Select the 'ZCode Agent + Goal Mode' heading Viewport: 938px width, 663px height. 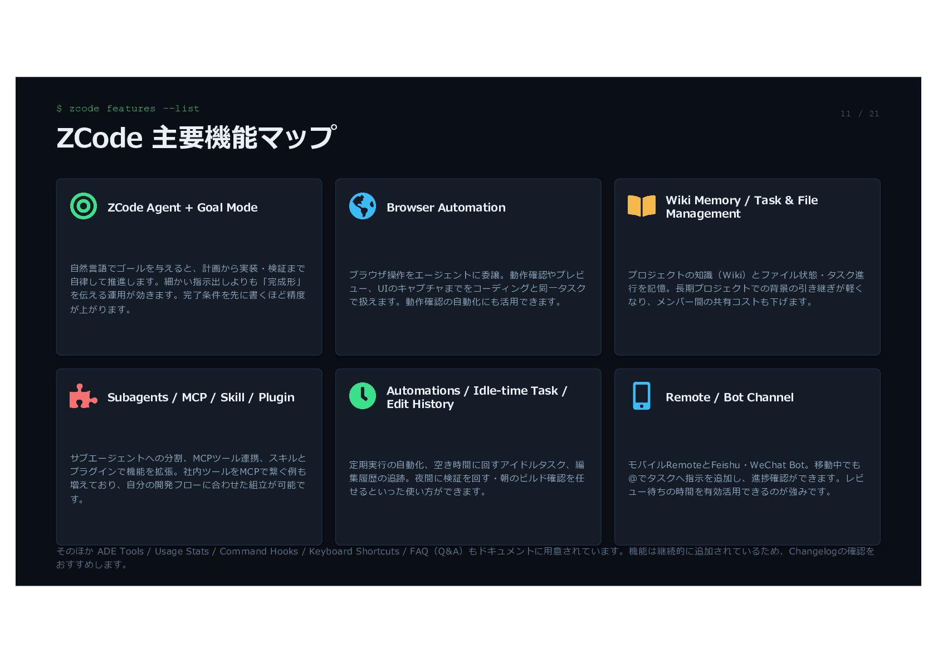[x=182, y=208]
